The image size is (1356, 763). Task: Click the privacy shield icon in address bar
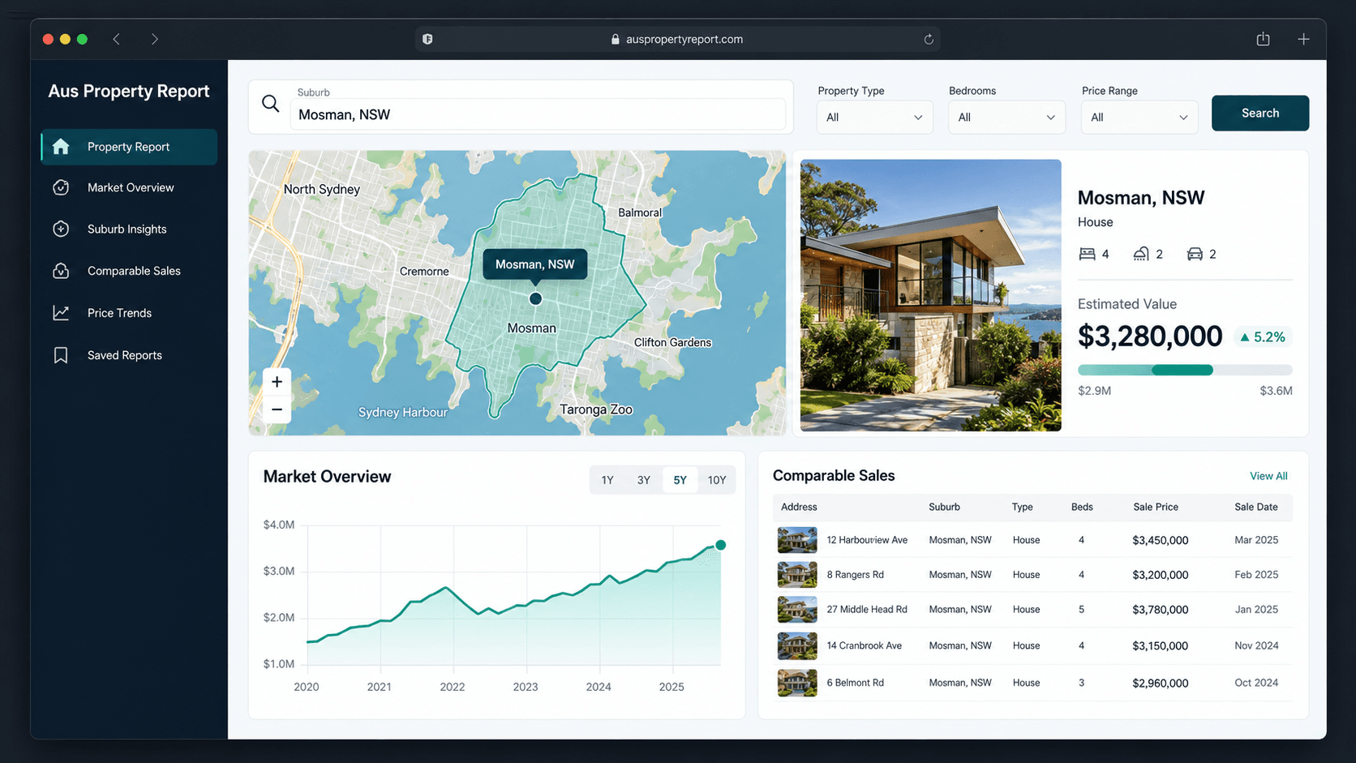(x=427, y=39)
